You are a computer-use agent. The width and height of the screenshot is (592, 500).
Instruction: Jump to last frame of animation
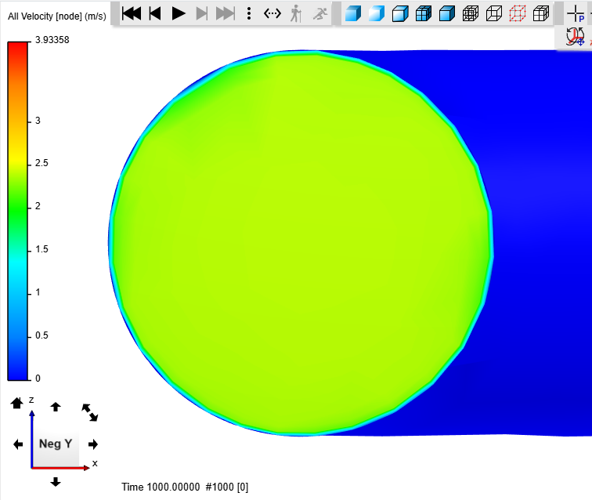click(x=226, y=13)
